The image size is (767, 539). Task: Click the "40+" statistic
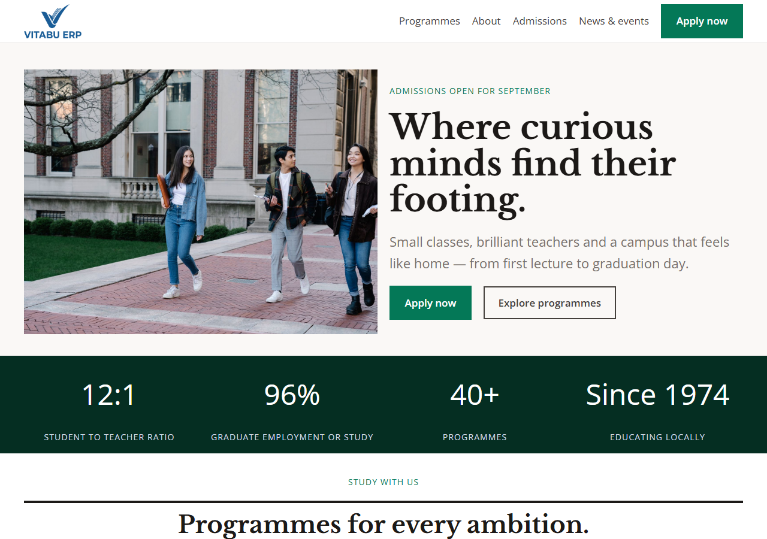coord(475,395)
